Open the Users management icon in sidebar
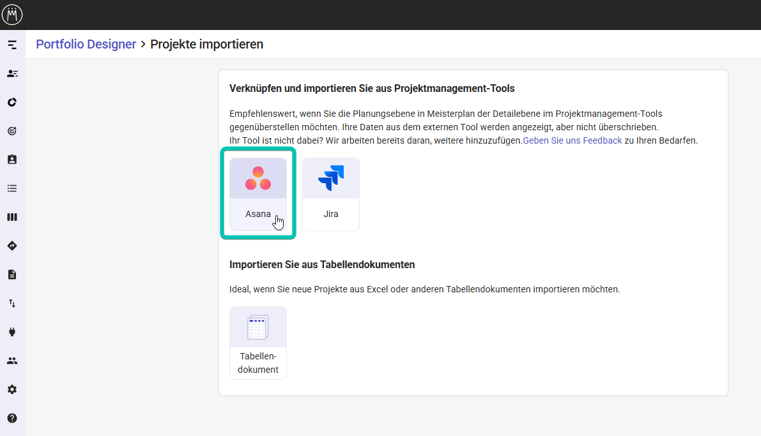761x436 pixels. click(x=12, y=360)
